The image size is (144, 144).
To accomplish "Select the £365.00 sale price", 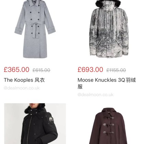I will pos(16,70).
